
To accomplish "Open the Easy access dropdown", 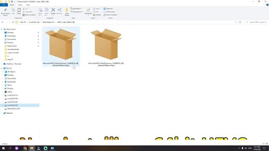I will tap(76, 12).
